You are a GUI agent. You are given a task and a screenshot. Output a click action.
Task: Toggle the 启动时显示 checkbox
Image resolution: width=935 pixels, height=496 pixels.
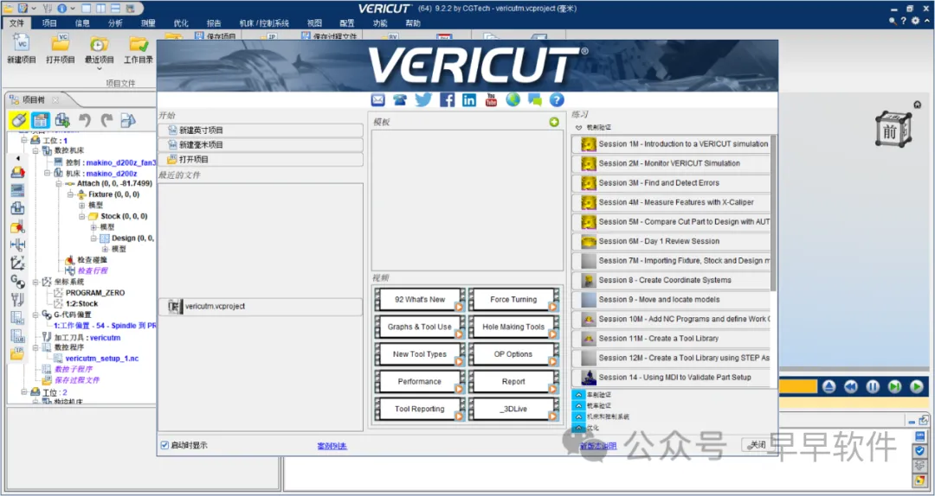[x=164, y=445]
